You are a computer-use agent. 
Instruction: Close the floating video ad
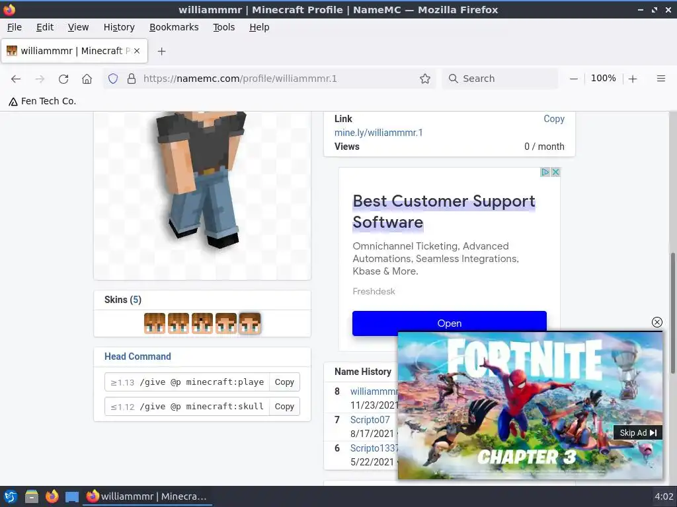[x=657, y=322]
